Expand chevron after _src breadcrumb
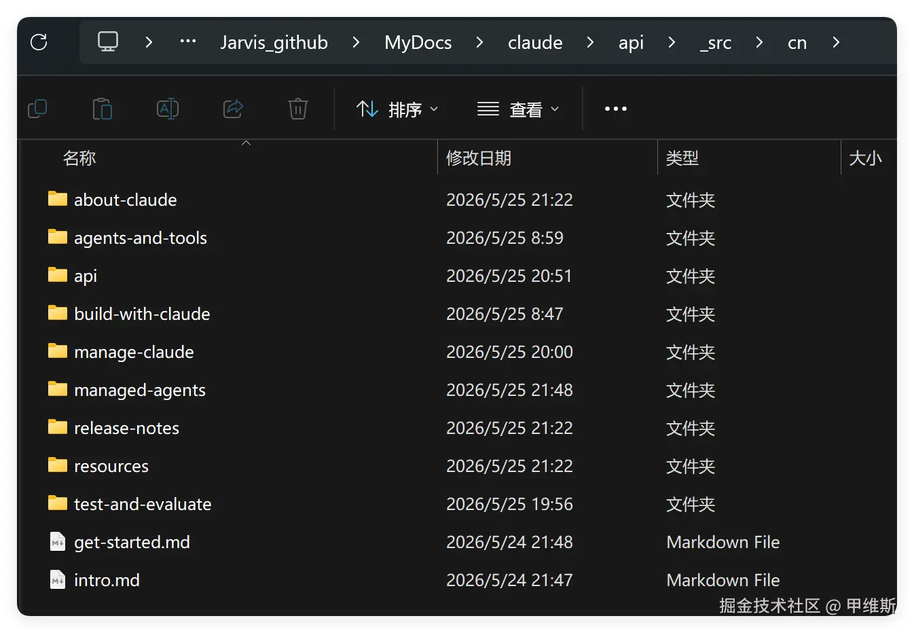The width and height of the screenshot is (914, 633). [x=759, y=42]
